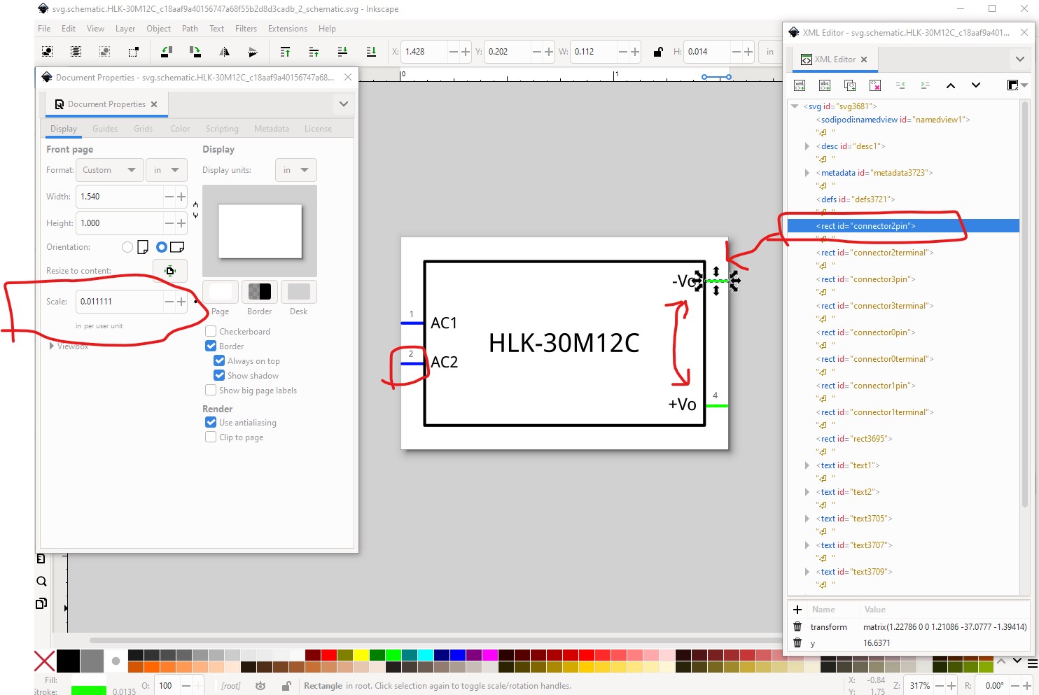Click Border color swatch button
This screenshot has width=1039, height=695.
(260, 291)
